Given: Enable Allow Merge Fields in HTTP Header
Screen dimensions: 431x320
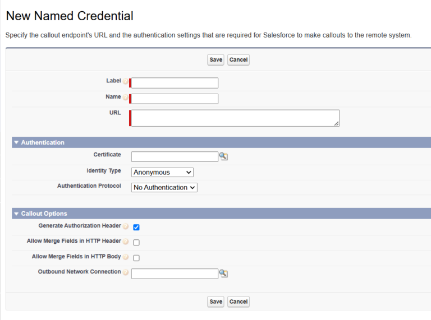Looking at the screenshot, I should click(x=136, y=243).
